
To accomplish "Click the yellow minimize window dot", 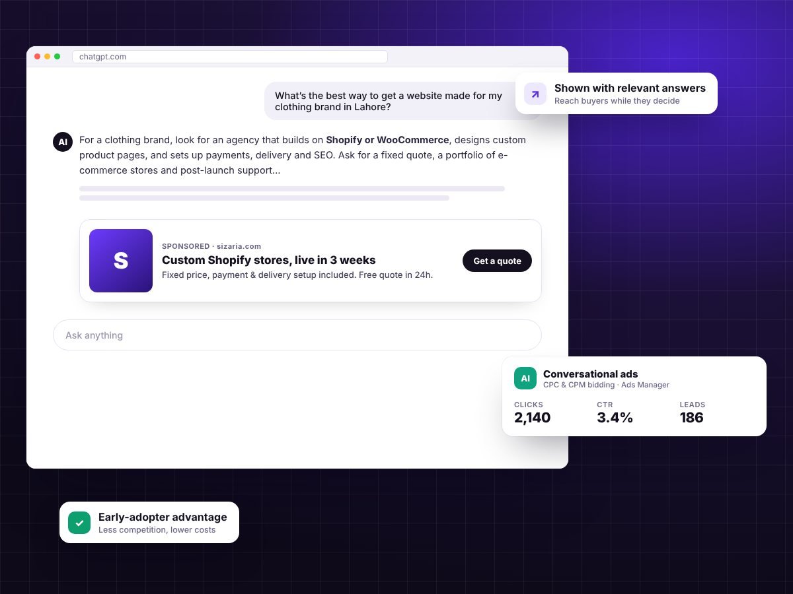I will pos(48,57).
